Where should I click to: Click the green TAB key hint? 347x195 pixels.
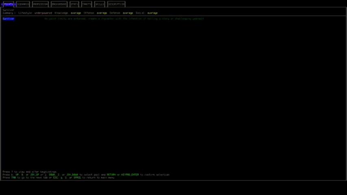click(x=13, y=178)
